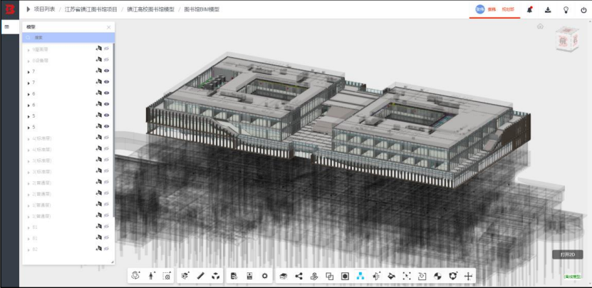Click the locate icon on B2 row

(99, 248)
